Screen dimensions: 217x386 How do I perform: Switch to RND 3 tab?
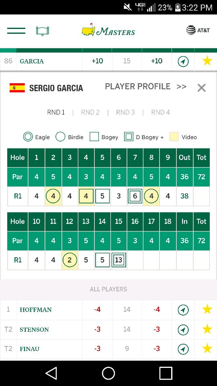(125, 113)
